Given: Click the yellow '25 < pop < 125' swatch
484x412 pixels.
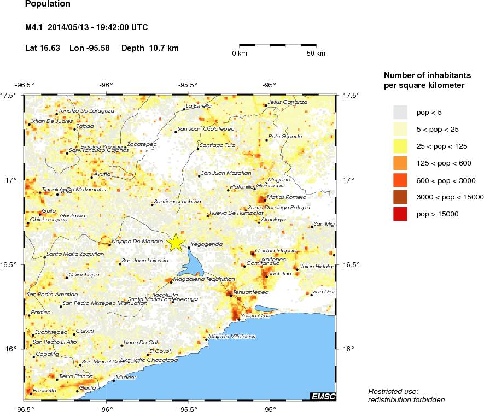Looking at the screenshot, I should [x=400, y=146].
